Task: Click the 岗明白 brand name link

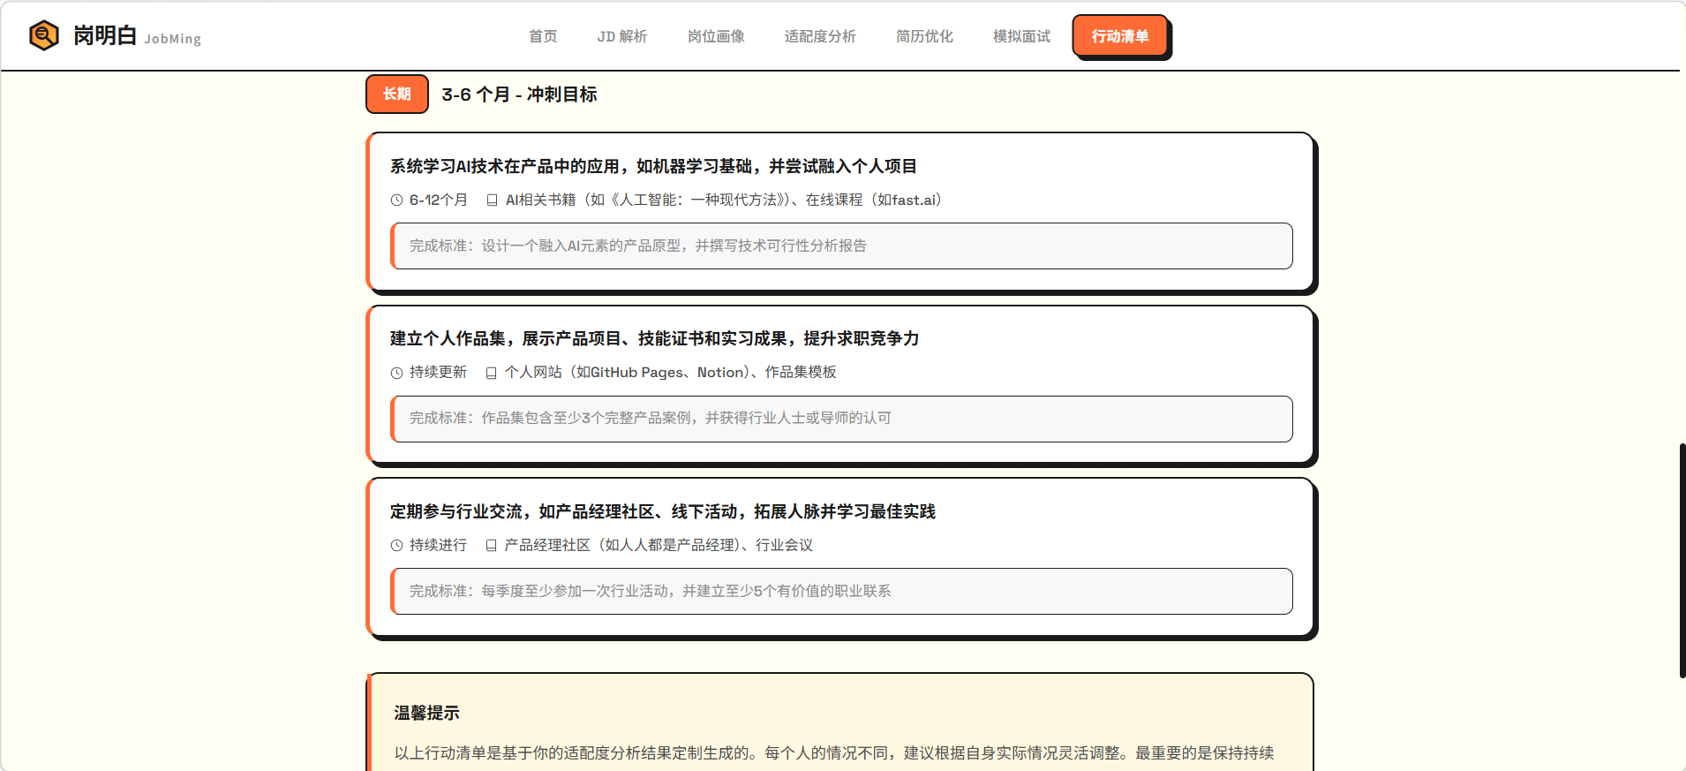Action: pyautogui.click(x=105, y=35)
